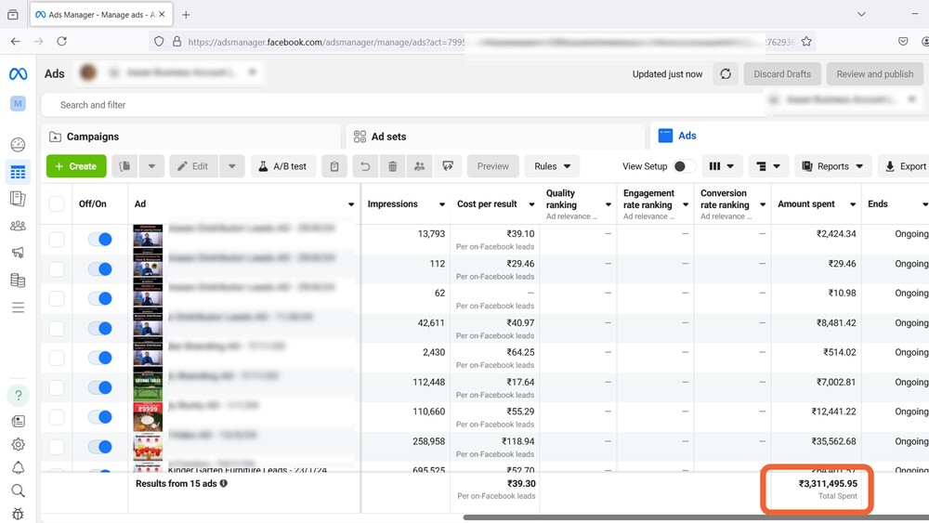Expand the Rules dropdown

pyautogui.click(x=552, y=166)
